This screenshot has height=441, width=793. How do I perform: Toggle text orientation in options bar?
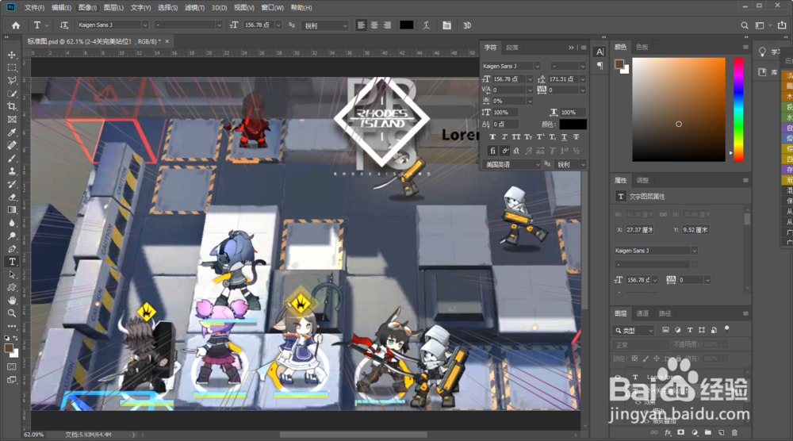coord(63,25)
